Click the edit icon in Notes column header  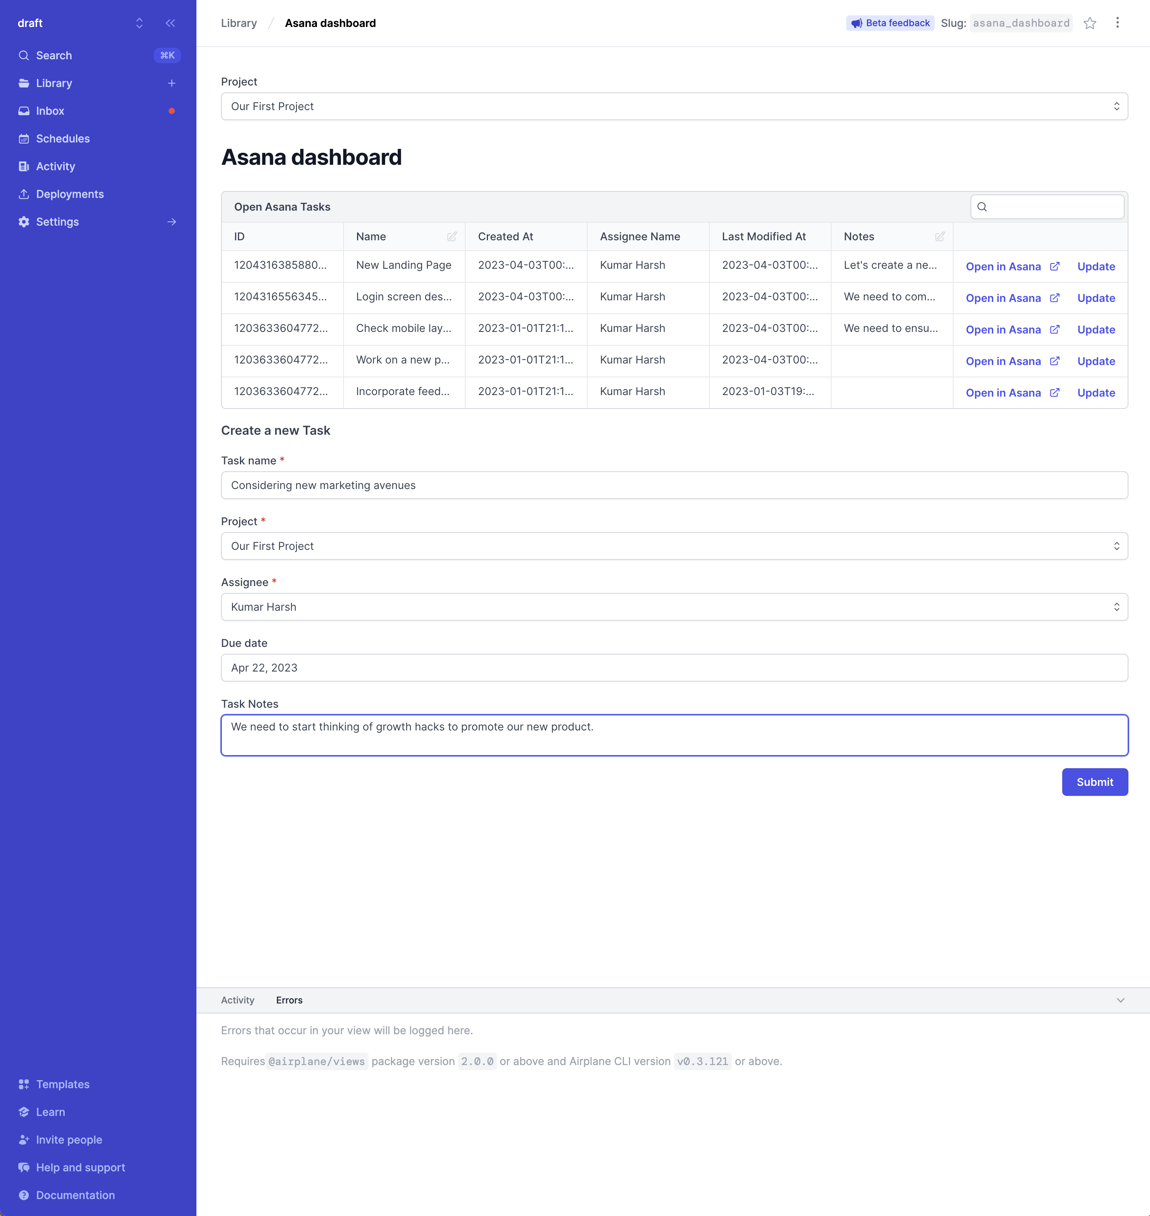tap(940, 236)
